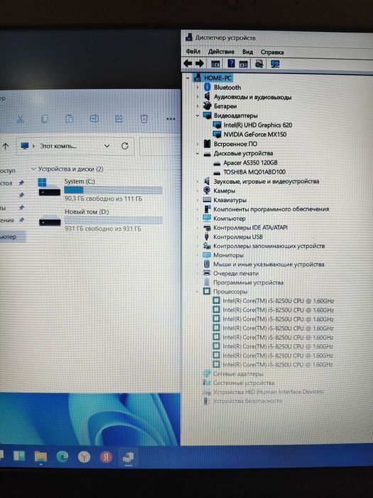Viewport: 373px width, 498px height.
Task: Click Device Manager icon on the taskbar
Action: (128, 457)
